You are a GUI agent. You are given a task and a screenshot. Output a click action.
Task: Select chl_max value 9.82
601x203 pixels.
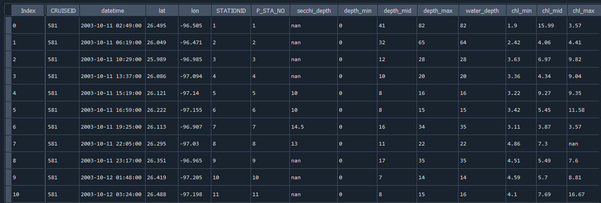point(583,59)
